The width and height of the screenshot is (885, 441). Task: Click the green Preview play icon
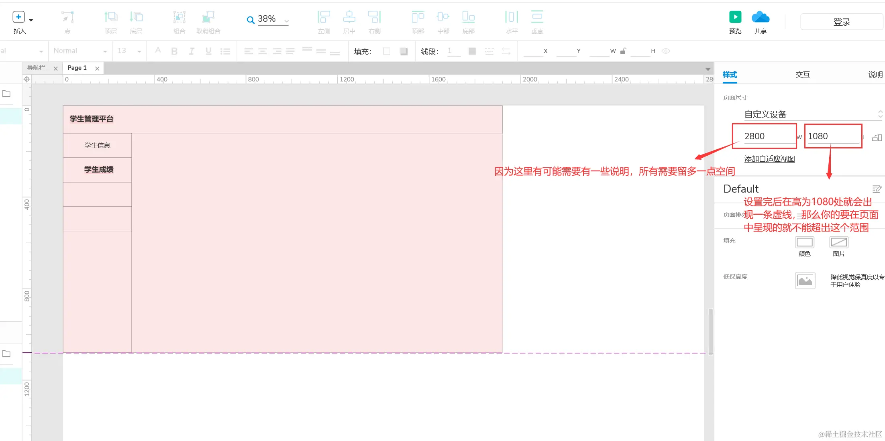[735, 17]
